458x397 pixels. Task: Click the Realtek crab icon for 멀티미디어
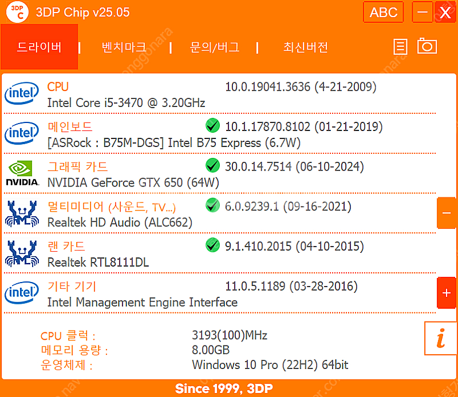coord(22,213)
